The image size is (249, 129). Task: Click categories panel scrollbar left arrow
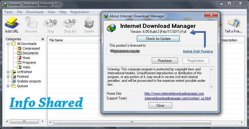point(7,122)
